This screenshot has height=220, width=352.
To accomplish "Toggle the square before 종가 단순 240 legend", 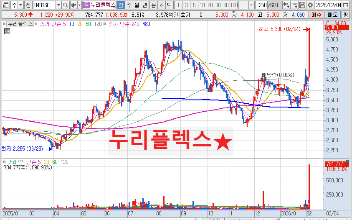I will click(104, 24).
